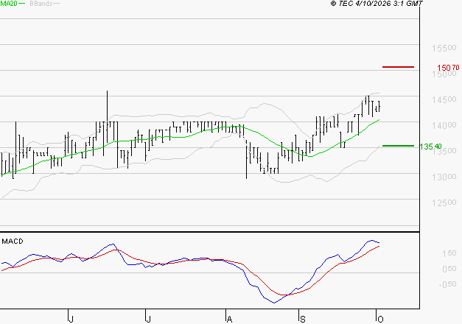Click the green support line marker
The width and height of the screenshot is (462, 324).
pyautogui.click(x=398, y=146)
